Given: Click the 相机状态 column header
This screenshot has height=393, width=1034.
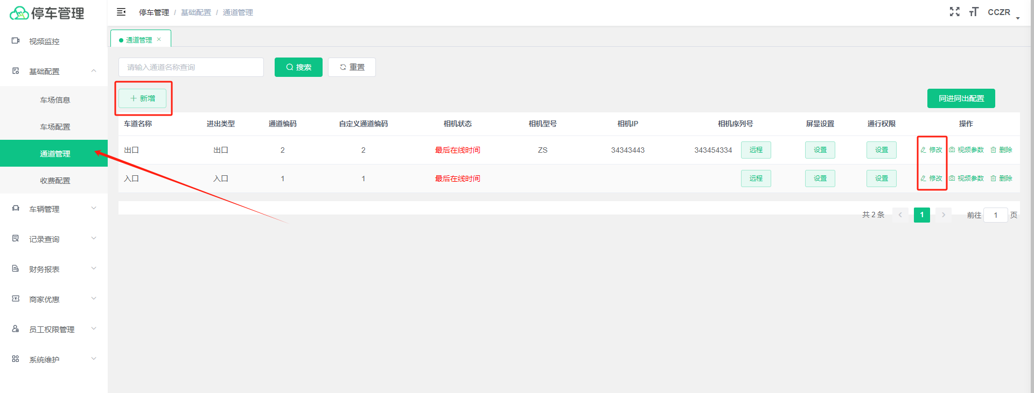Looking at the screenshot, I should (457, 124).
